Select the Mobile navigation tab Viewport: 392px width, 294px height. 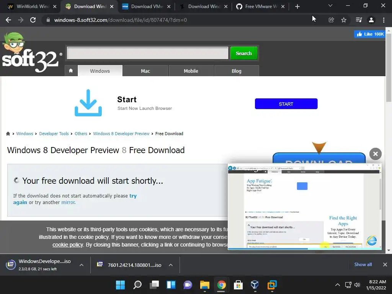click(x=191, y=71)
